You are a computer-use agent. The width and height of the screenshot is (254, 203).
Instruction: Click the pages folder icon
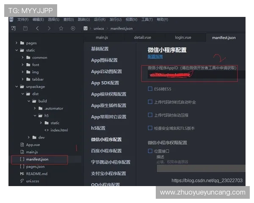(x=22, y=43)
